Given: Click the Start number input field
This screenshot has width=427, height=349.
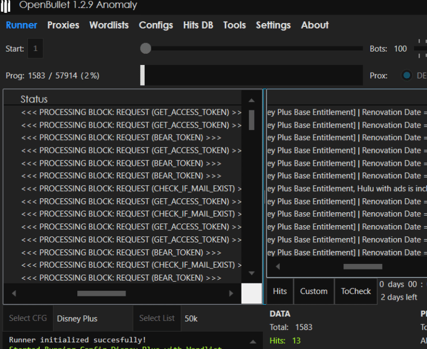Looking at the screenshot, I should pos(35,49).
